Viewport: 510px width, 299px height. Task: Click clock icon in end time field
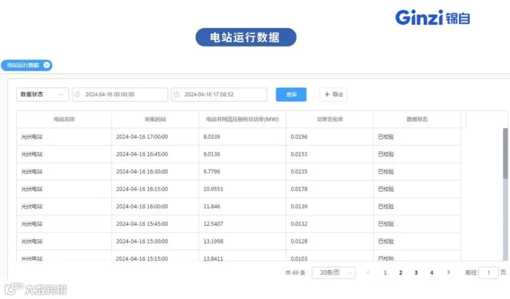[x=177, y=94]
